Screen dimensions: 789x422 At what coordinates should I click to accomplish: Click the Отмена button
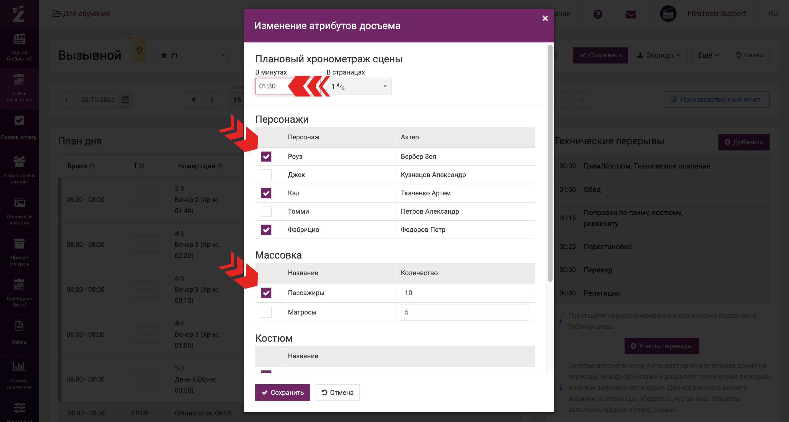337,393
